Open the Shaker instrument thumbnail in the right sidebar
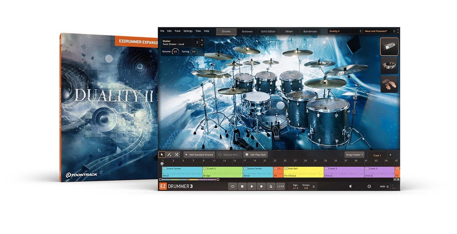Screen dimensions: 457x234 click(x=389, y=46)
